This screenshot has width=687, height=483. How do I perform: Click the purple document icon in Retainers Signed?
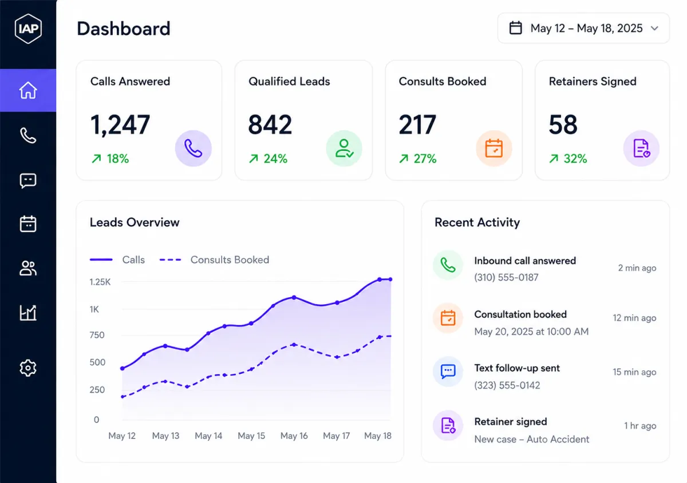click(x=641, y=149)
